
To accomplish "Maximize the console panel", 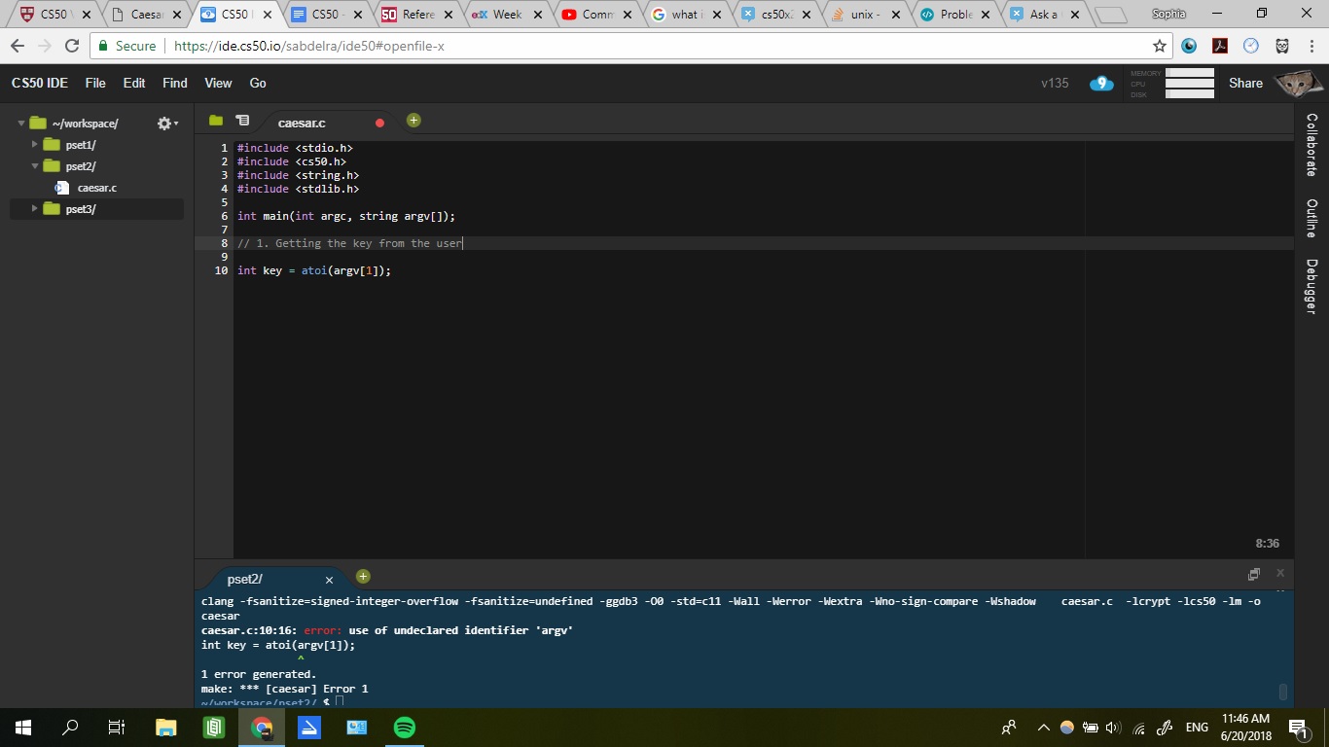I will [x=1254, y=574].
